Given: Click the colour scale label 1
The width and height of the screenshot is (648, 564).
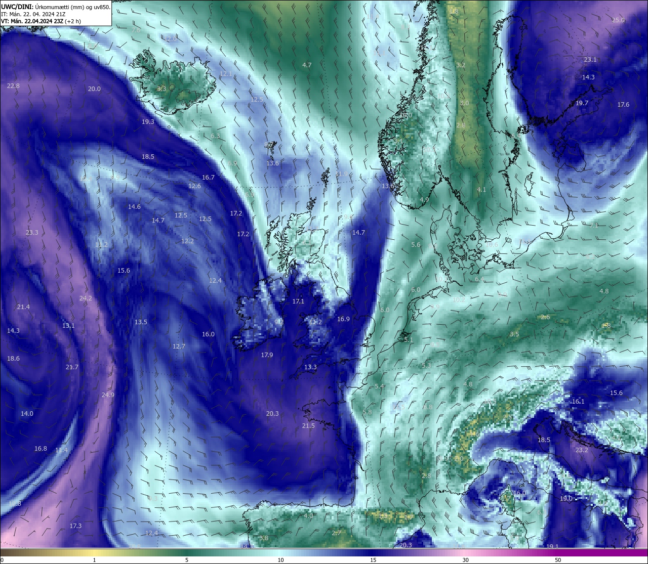Looking at the screenshot, I should tap(94, 560).
